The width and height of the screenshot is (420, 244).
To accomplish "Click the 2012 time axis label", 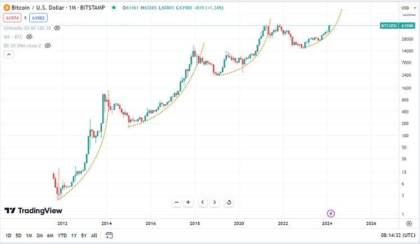I will [x=62, y=223].
